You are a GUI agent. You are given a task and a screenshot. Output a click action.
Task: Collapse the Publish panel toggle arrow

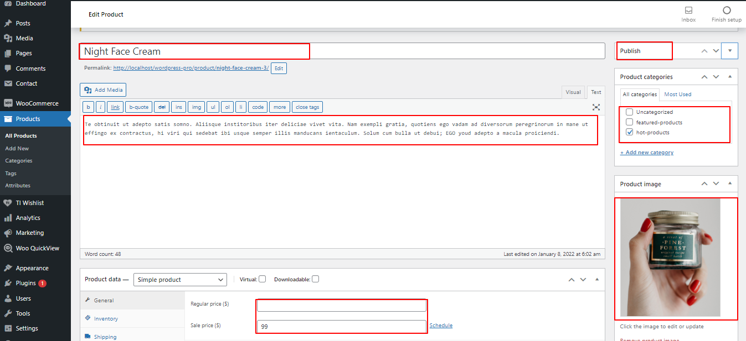tap(730, 51)
